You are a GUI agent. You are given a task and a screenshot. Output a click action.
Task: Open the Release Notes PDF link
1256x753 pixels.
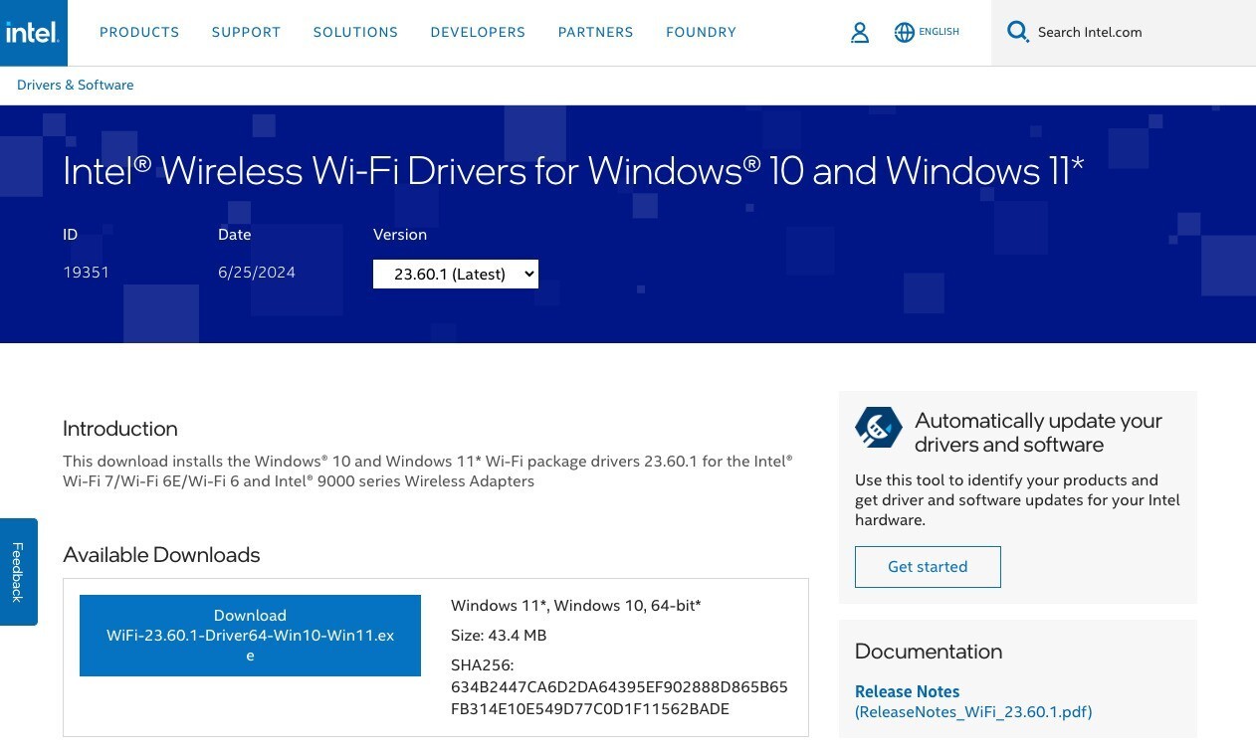tap(907, 691)
